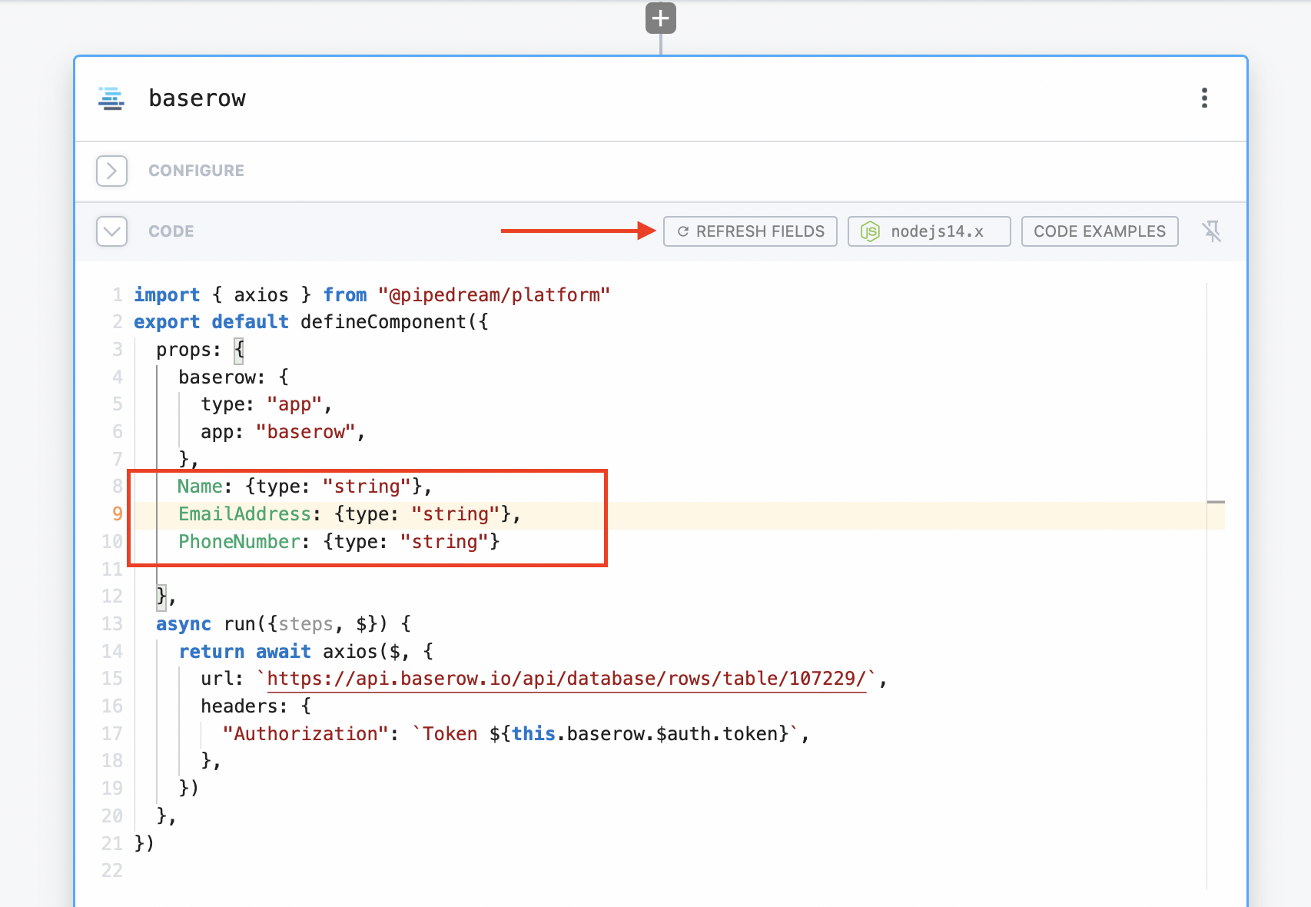1311x907 pixels.
Task: Click the baserow step title
Action: (197, 98)
